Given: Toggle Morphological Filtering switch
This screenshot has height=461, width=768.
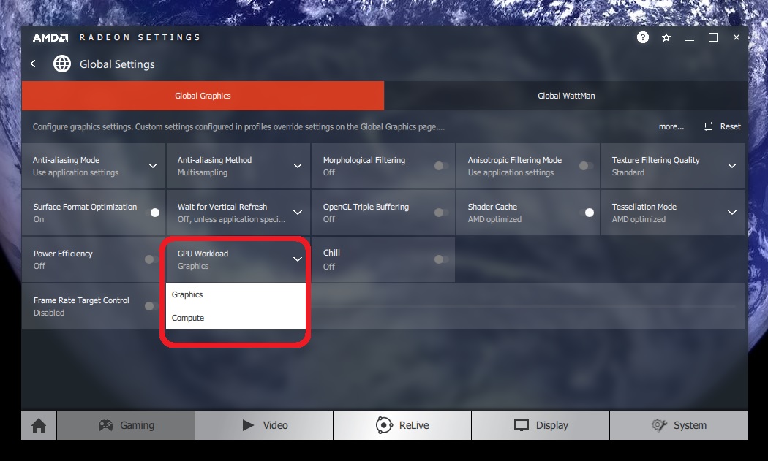Looking at the screenshot, I should pos(441,166).
